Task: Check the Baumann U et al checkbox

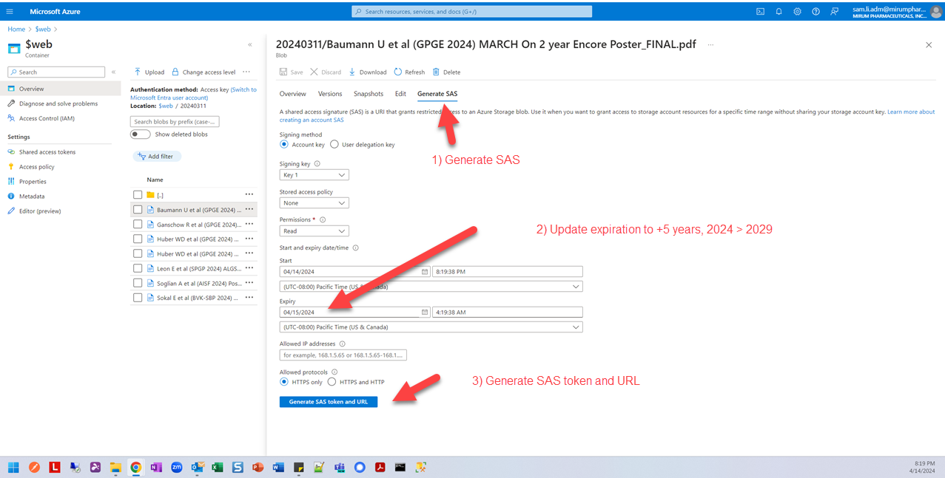Action: point(138,209)
